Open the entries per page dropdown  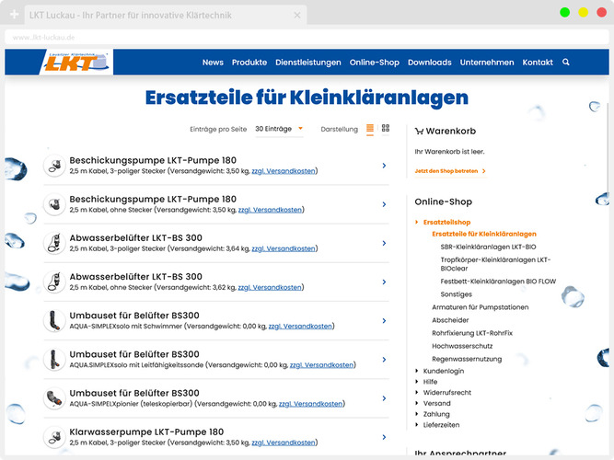point(279,129)
